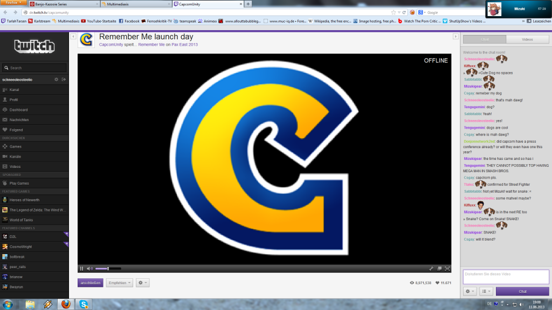552x310 pixels.
Task: Reload the current page
Action: [404, 12]
